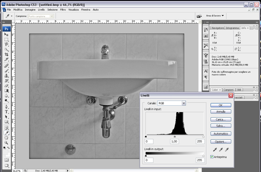Open the Canale RGB dropdown
261x172 pixels.
pyautogui.click(x=171, y=103)
